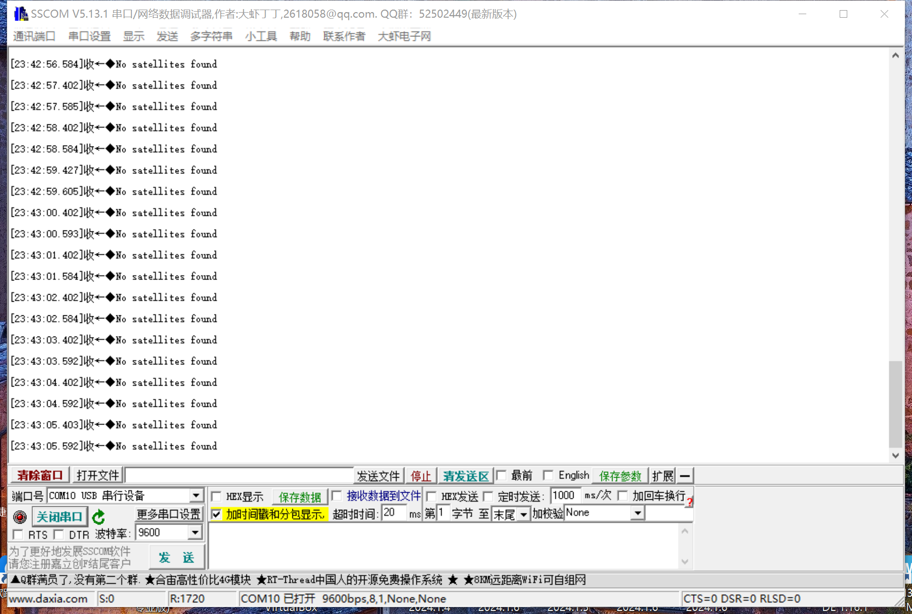The image size is (912, 614).
Task: Click the 发送 send button
Action: [177, 558]
